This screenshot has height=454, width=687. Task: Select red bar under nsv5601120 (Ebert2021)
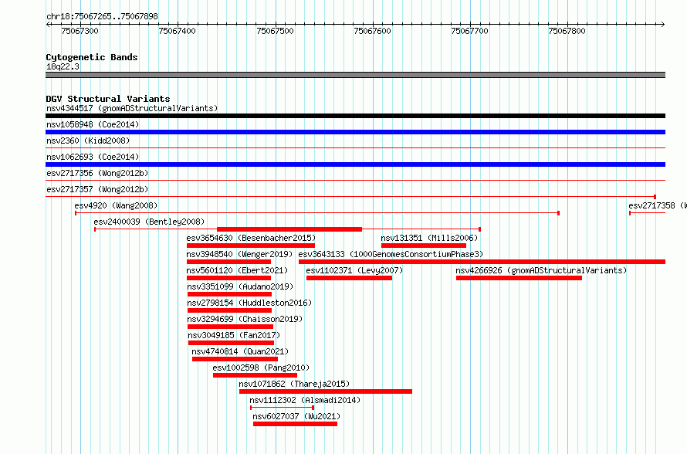[x=228, y=278]
